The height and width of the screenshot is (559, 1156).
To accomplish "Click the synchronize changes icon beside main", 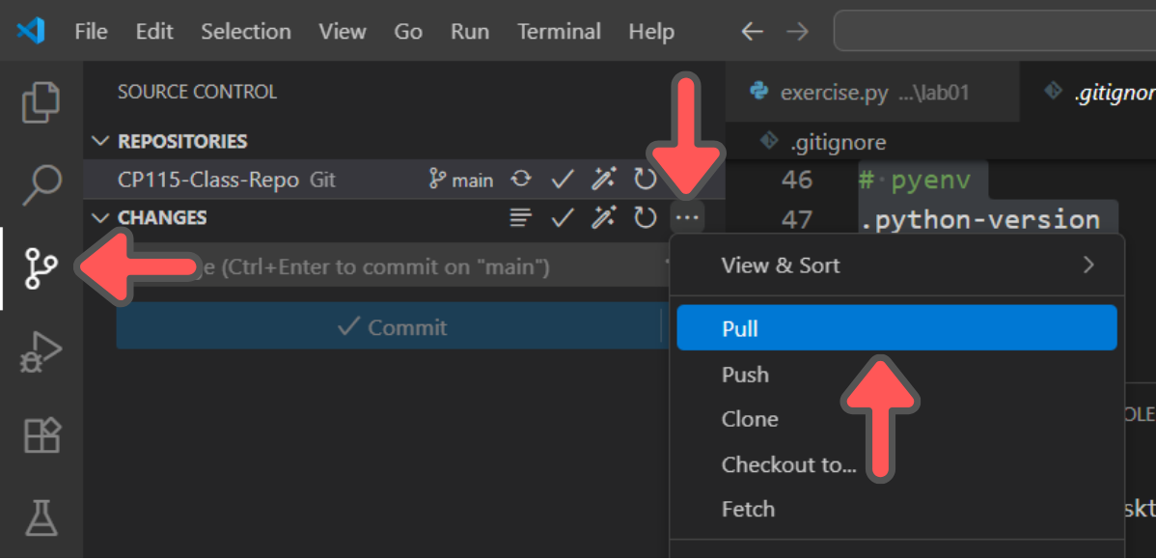I will click(521, 180).
